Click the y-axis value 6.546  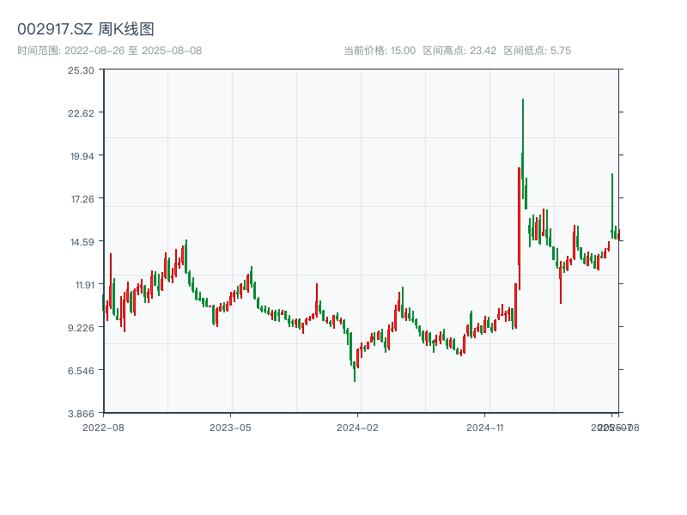pyautogui.click(x=81, y=371)
